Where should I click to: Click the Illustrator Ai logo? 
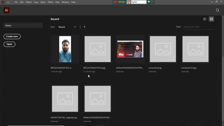6,10
